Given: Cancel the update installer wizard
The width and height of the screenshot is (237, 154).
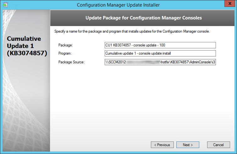Looking at the screenshot, I should [218, 145].
